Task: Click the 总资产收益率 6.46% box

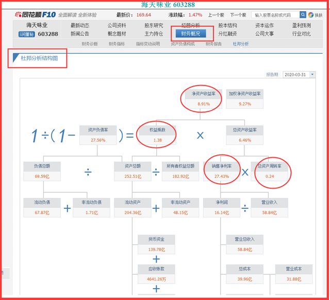Action: click(x=245, y=135)
